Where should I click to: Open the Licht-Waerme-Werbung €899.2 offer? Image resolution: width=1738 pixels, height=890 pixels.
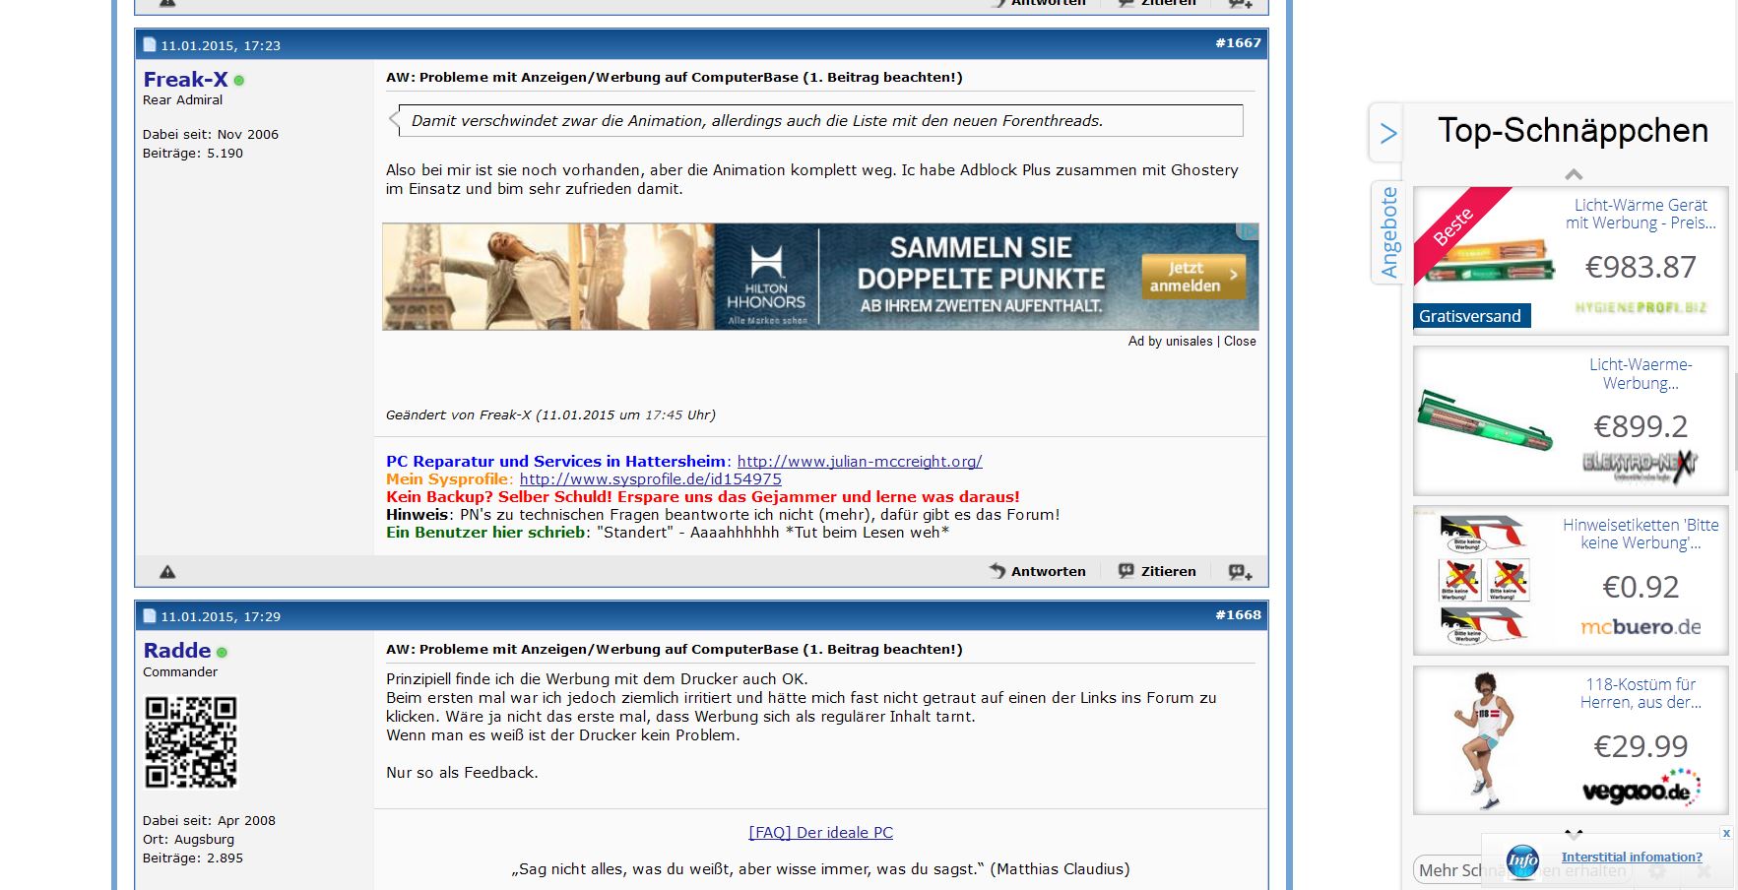click(1571, 420)
